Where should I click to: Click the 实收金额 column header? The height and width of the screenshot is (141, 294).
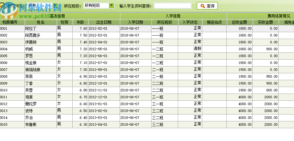266,22
